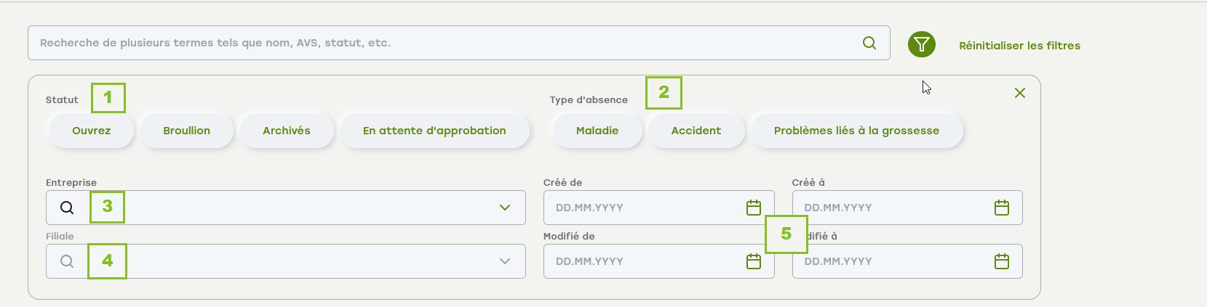
Task: Toggle the Archivés status filter chip
Action: [287, 131]
